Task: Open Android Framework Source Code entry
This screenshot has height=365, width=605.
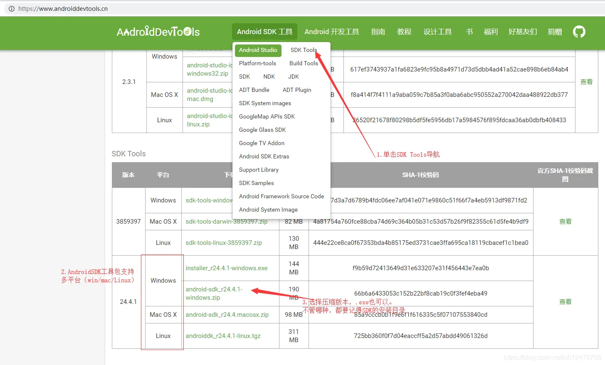Action: (x=282, y=196)
